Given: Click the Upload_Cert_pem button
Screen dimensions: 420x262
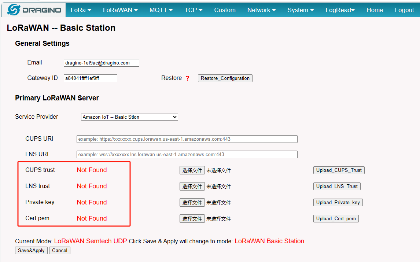Looking at the screenshot, I should pos(336,219).
